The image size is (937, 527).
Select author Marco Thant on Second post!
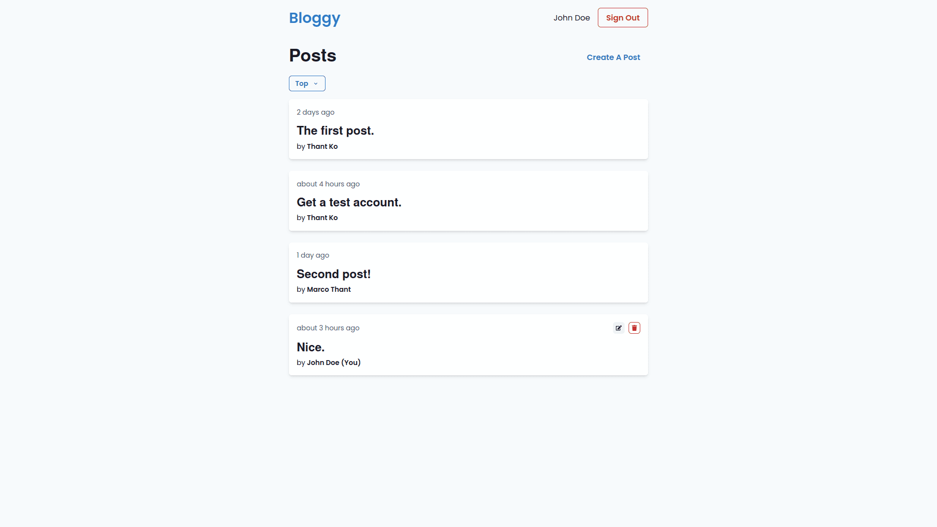[x=328, y=289]
